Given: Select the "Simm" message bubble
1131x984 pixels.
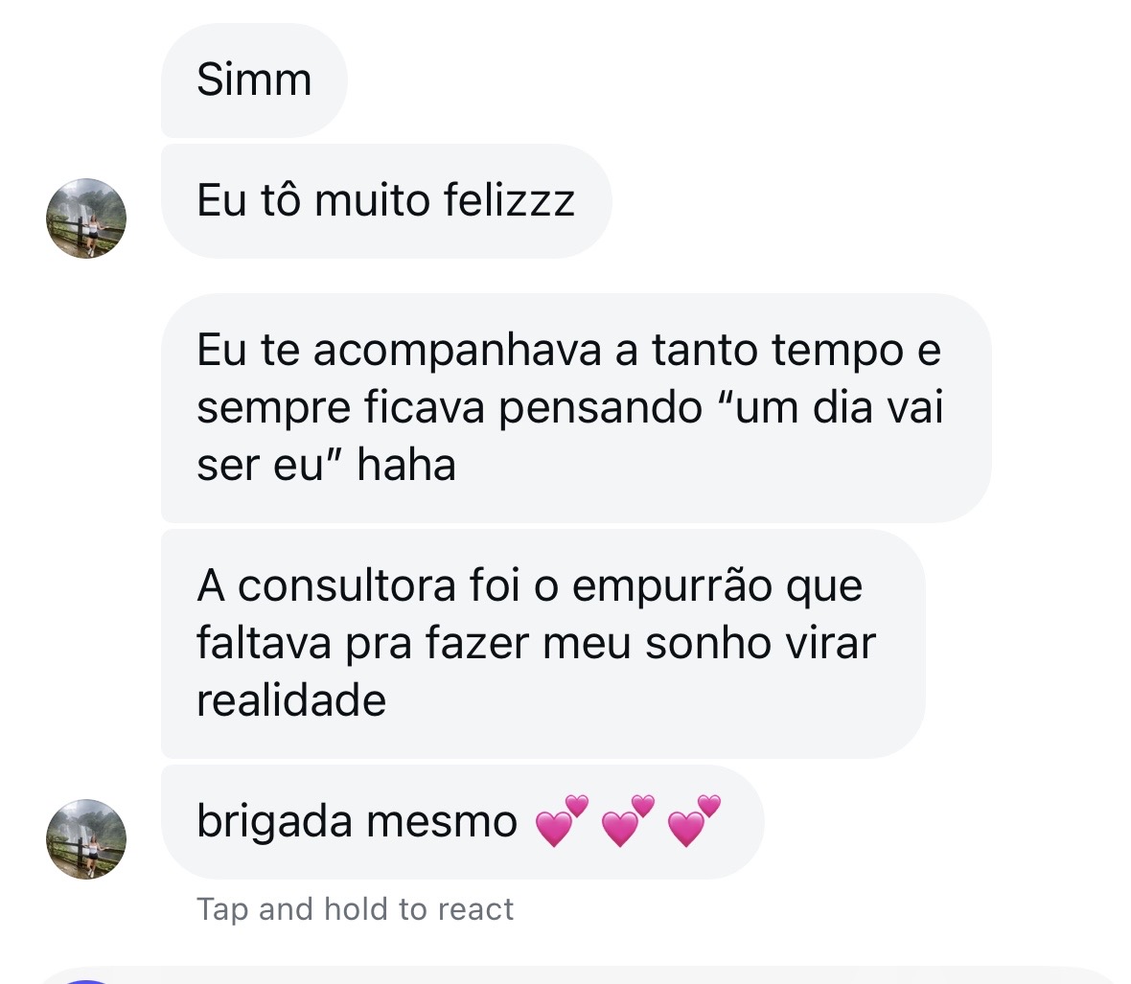Looking at the screenshot, I should click(x=254, y=80).
